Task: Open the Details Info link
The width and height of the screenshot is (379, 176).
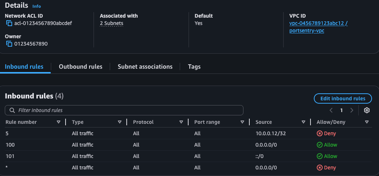Action: (x=37, y=6)
